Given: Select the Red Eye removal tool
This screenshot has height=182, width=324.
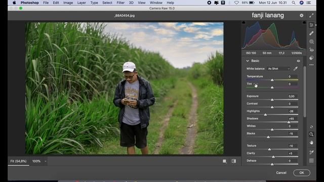Looking at the screenshot, I should coord(311,50).
